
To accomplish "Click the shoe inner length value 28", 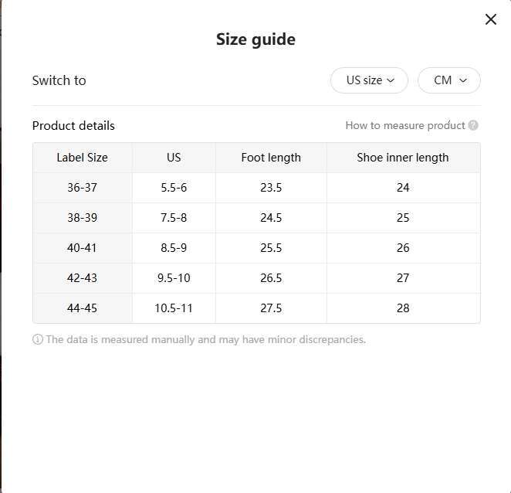I will pyautogui.click(x=402, y=308).
